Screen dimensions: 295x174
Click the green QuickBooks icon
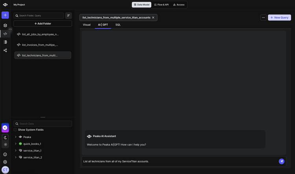click(x=20, y=144)
